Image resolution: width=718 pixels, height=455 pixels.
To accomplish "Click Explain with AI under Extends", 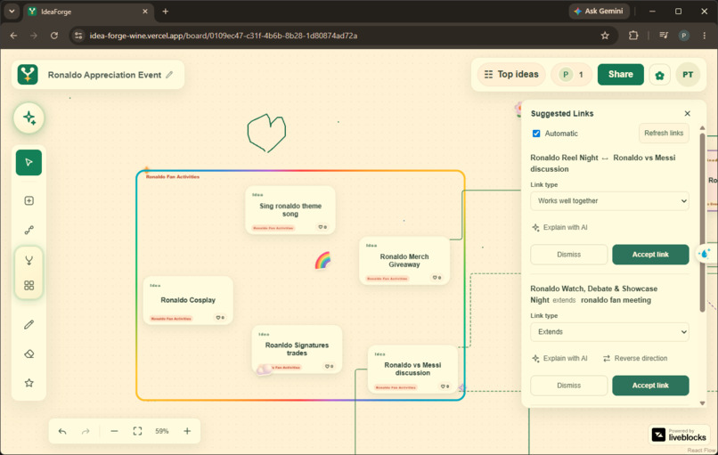I will point(559,359).
